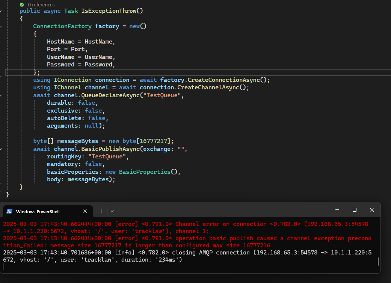Click the 'body: messageBytes);' line
This screenshot has width=391, height=283.
click(x=81, y=179)
